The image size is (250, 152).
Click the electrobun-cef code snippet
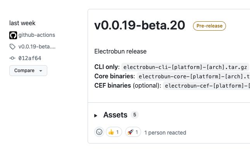207,86
